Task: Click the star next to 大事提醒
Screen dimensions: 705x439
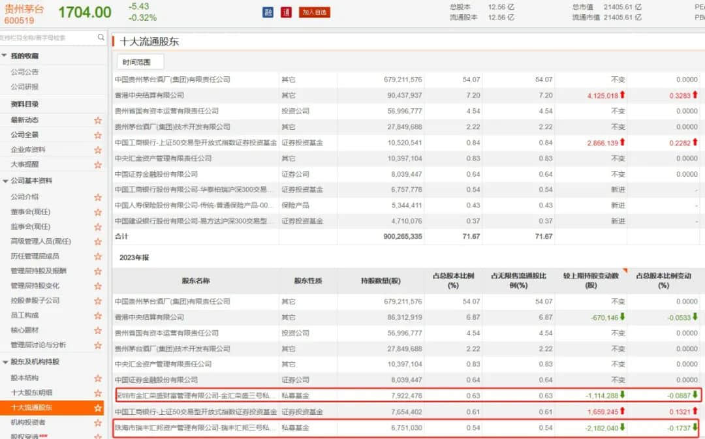Action: point(98,164)
